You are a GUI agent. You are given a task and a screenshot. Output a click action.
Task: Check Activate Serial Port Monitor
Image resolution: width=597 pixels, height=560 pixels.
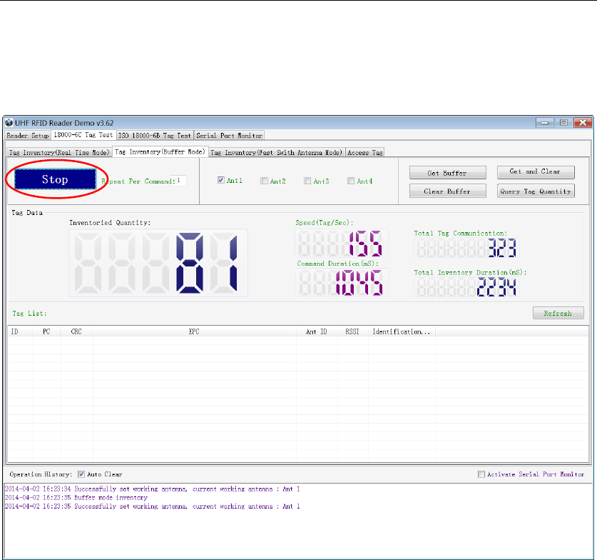tap(481, 474)
